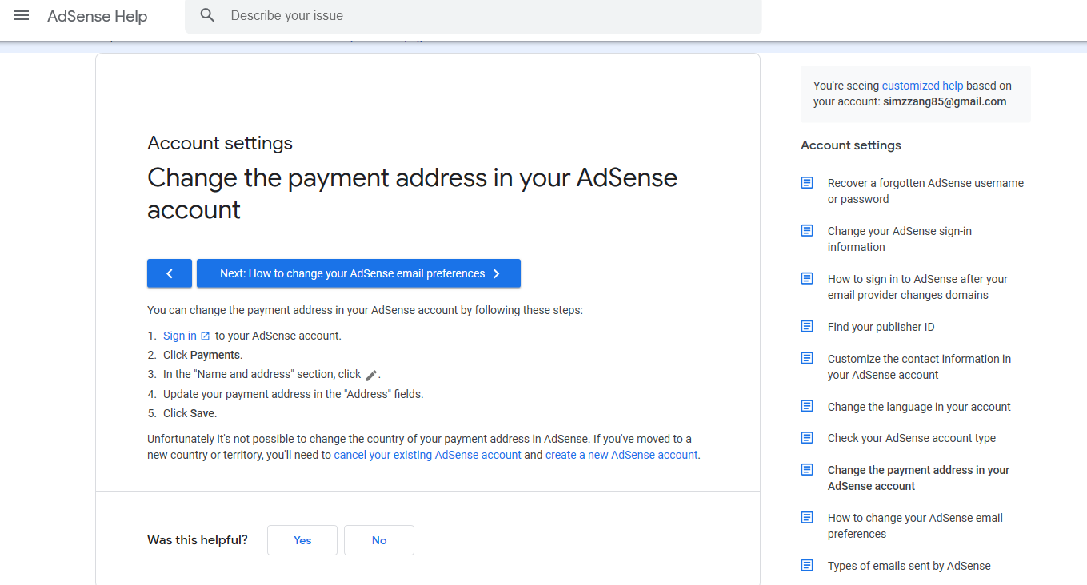
Task: Open How to sign in after email provider changes domains
Action: tap(917, 287)
